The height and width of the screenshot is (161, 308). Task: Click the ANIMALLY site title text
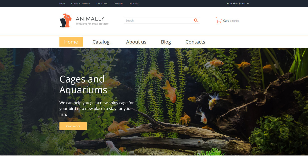(x=90, y=19)
